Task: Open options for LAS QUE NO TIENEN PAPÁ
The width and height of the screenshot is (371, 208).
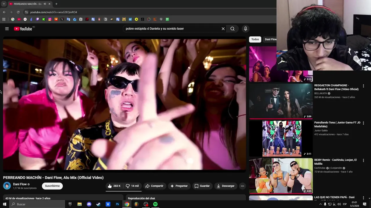Action: click(363, 198)
